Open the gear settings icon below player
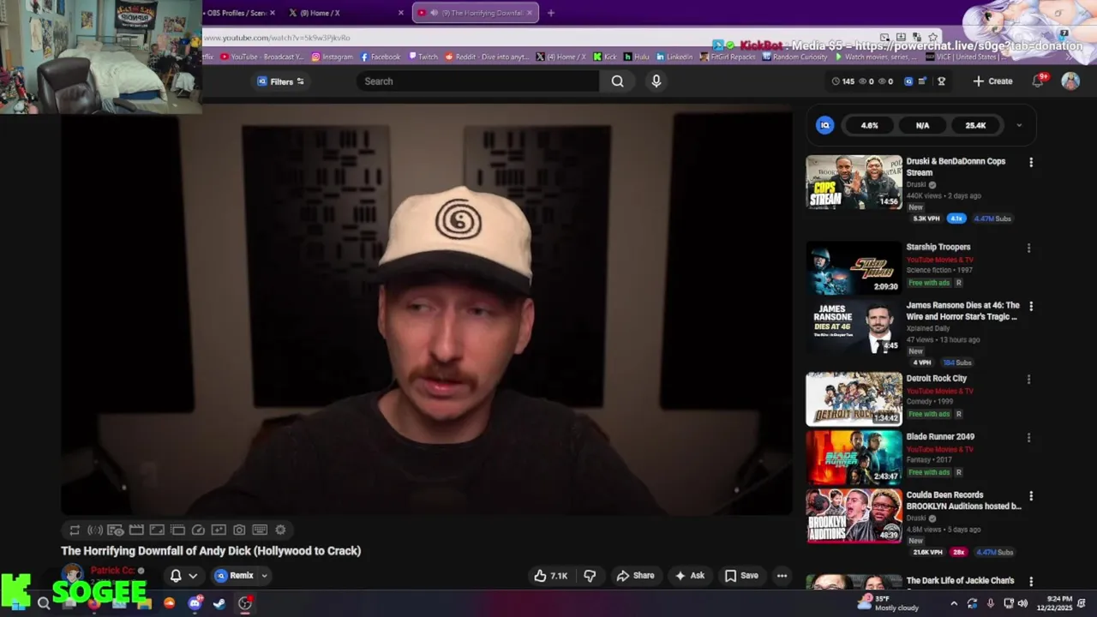Image resolution: width=1097 pixels, height=617 pixels. 280,530
